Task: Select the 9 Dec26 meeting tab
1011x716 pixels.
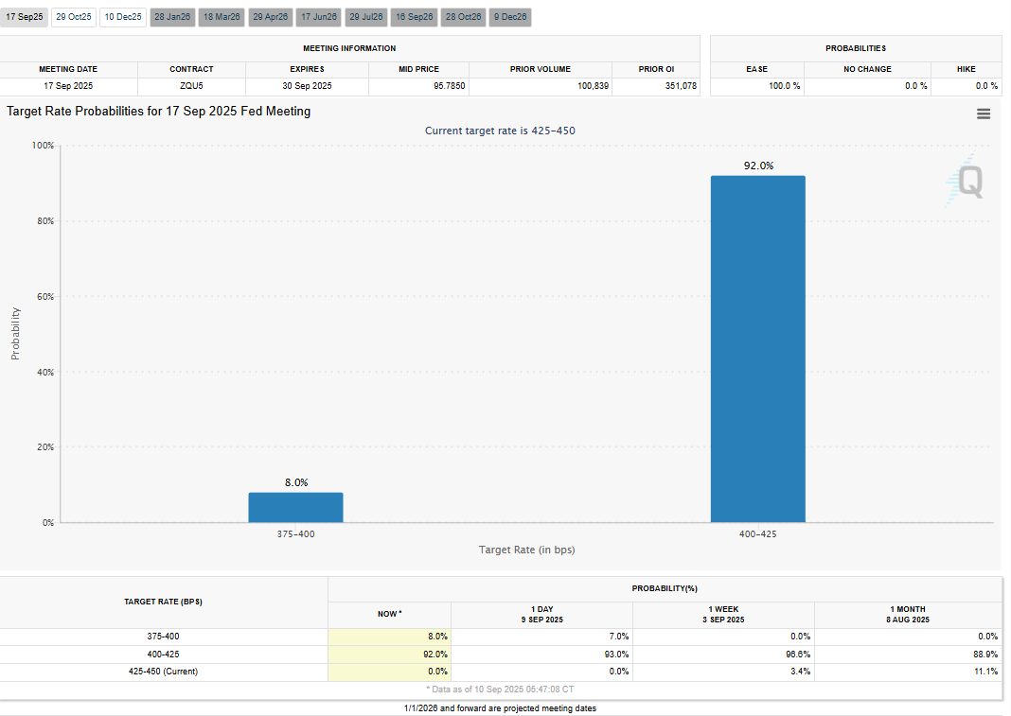Action: click(510, 17)
